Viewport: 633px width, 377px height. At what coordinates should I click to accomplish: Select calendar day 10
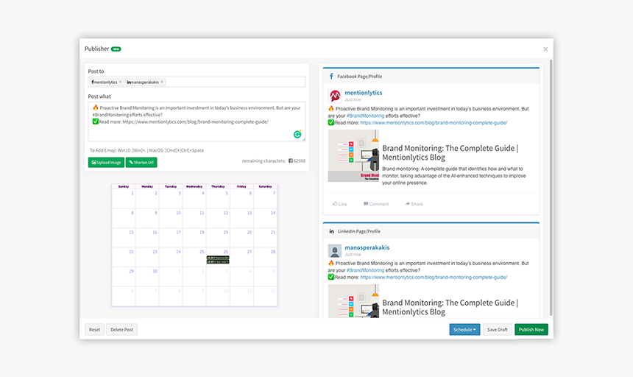tap(171, 219)
